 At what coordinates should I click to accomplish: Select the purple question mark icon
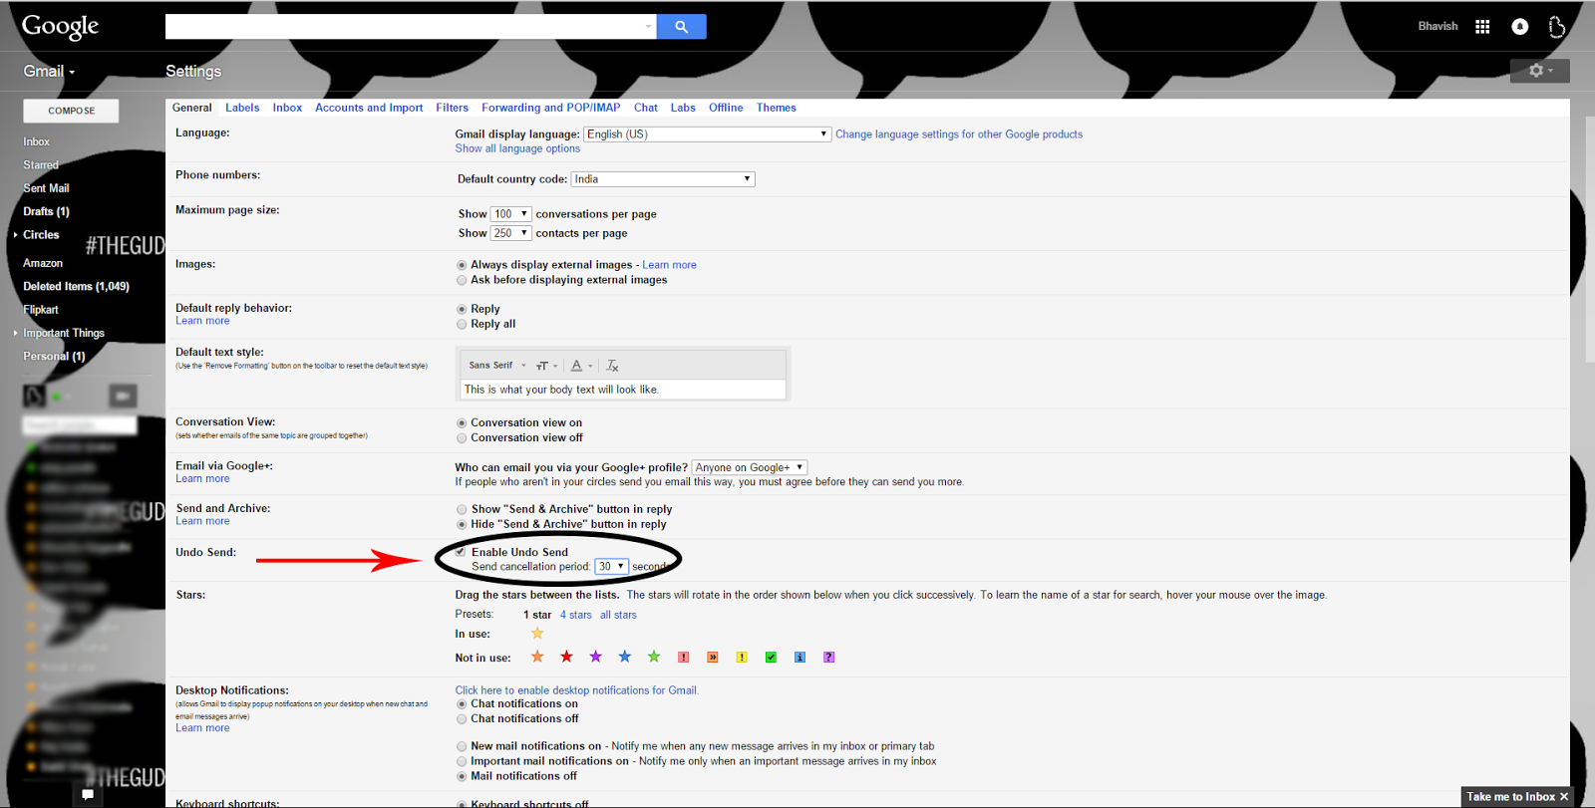pos(829,658)
